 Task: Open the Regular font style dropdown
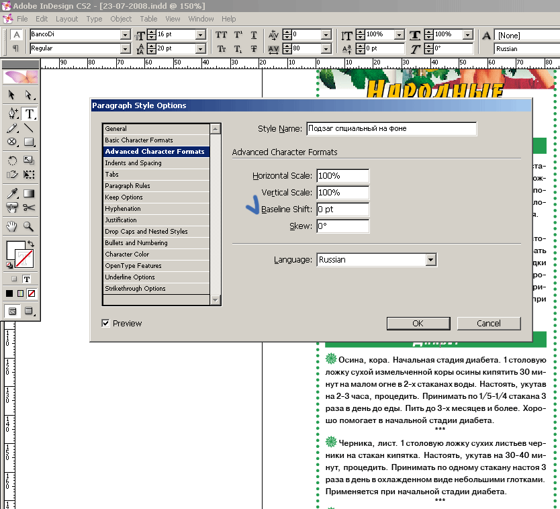click(x=125, y=48)
